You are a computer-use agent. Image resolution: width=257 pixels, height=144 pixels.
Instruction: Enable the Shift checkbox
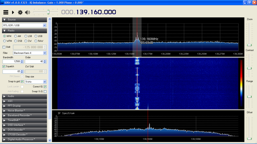click(4, 47)
